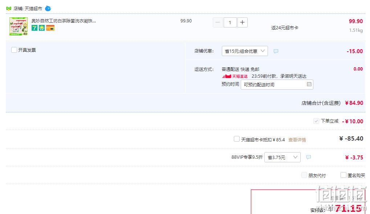Click the 普通配送 快递 免邮 text
370x214 pixels.
click(240, 69)
